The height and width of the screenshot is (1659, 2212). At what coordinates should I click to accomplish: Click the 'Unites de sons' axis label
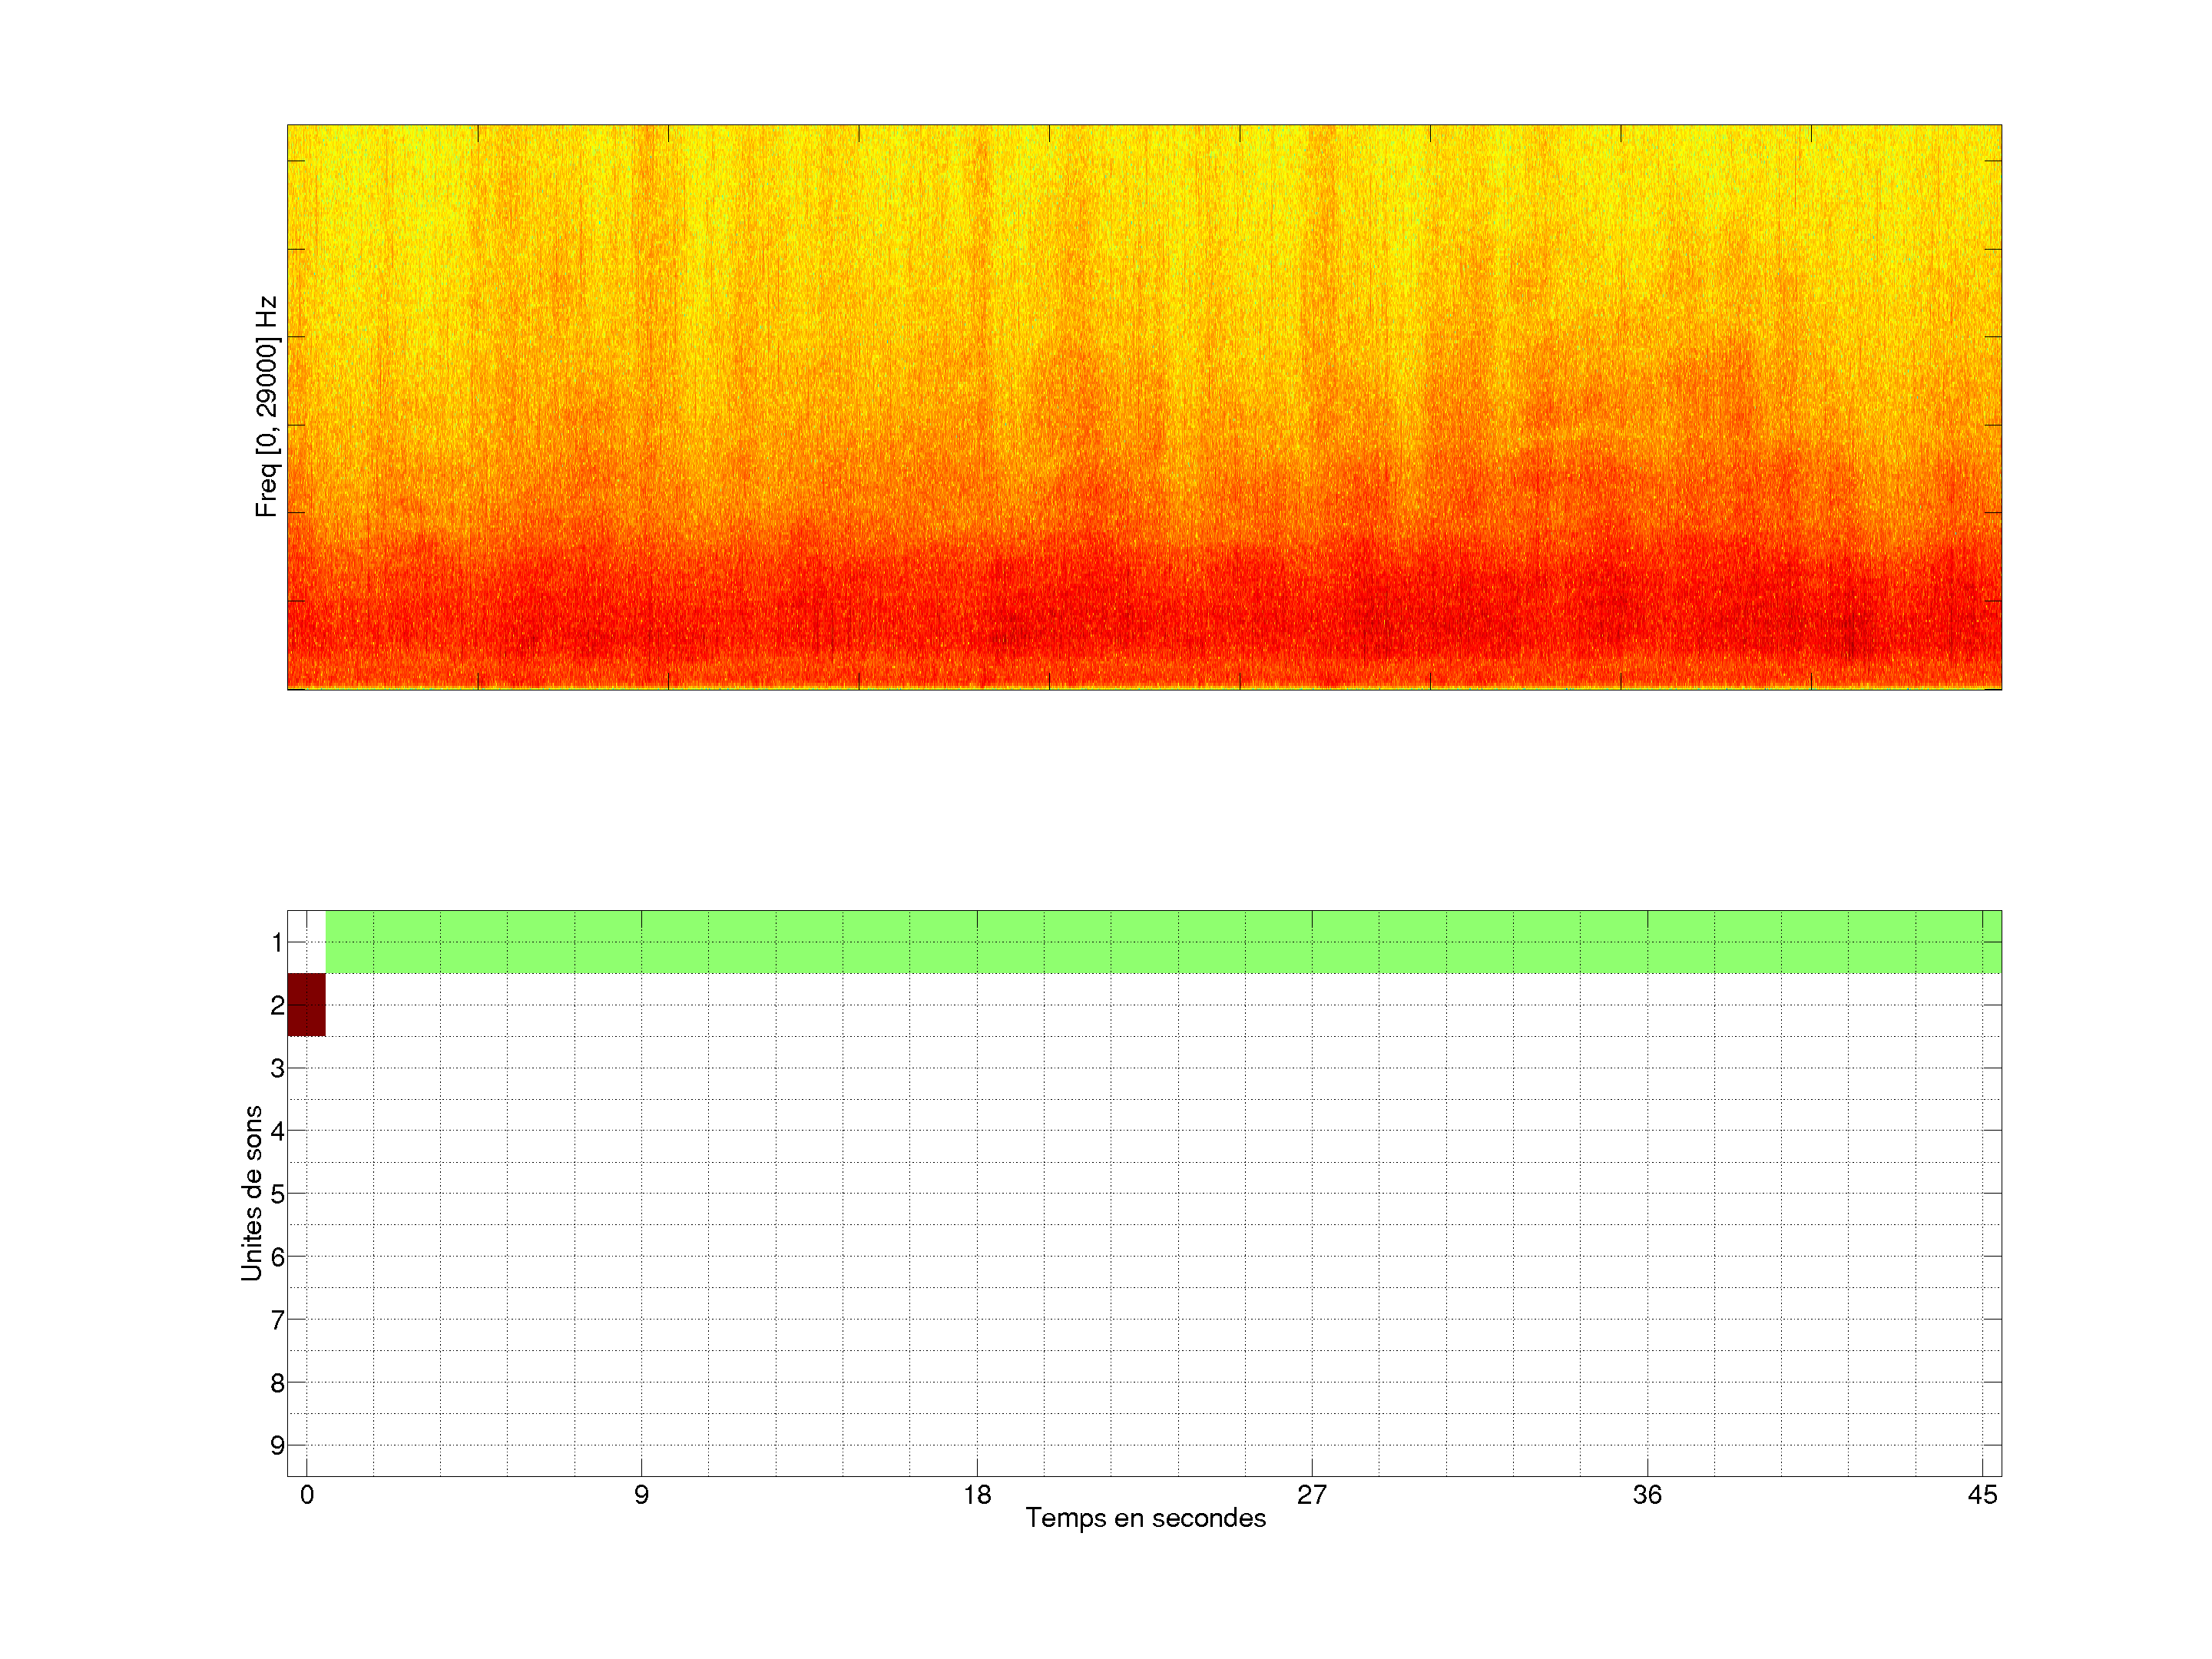[252, 1192]
